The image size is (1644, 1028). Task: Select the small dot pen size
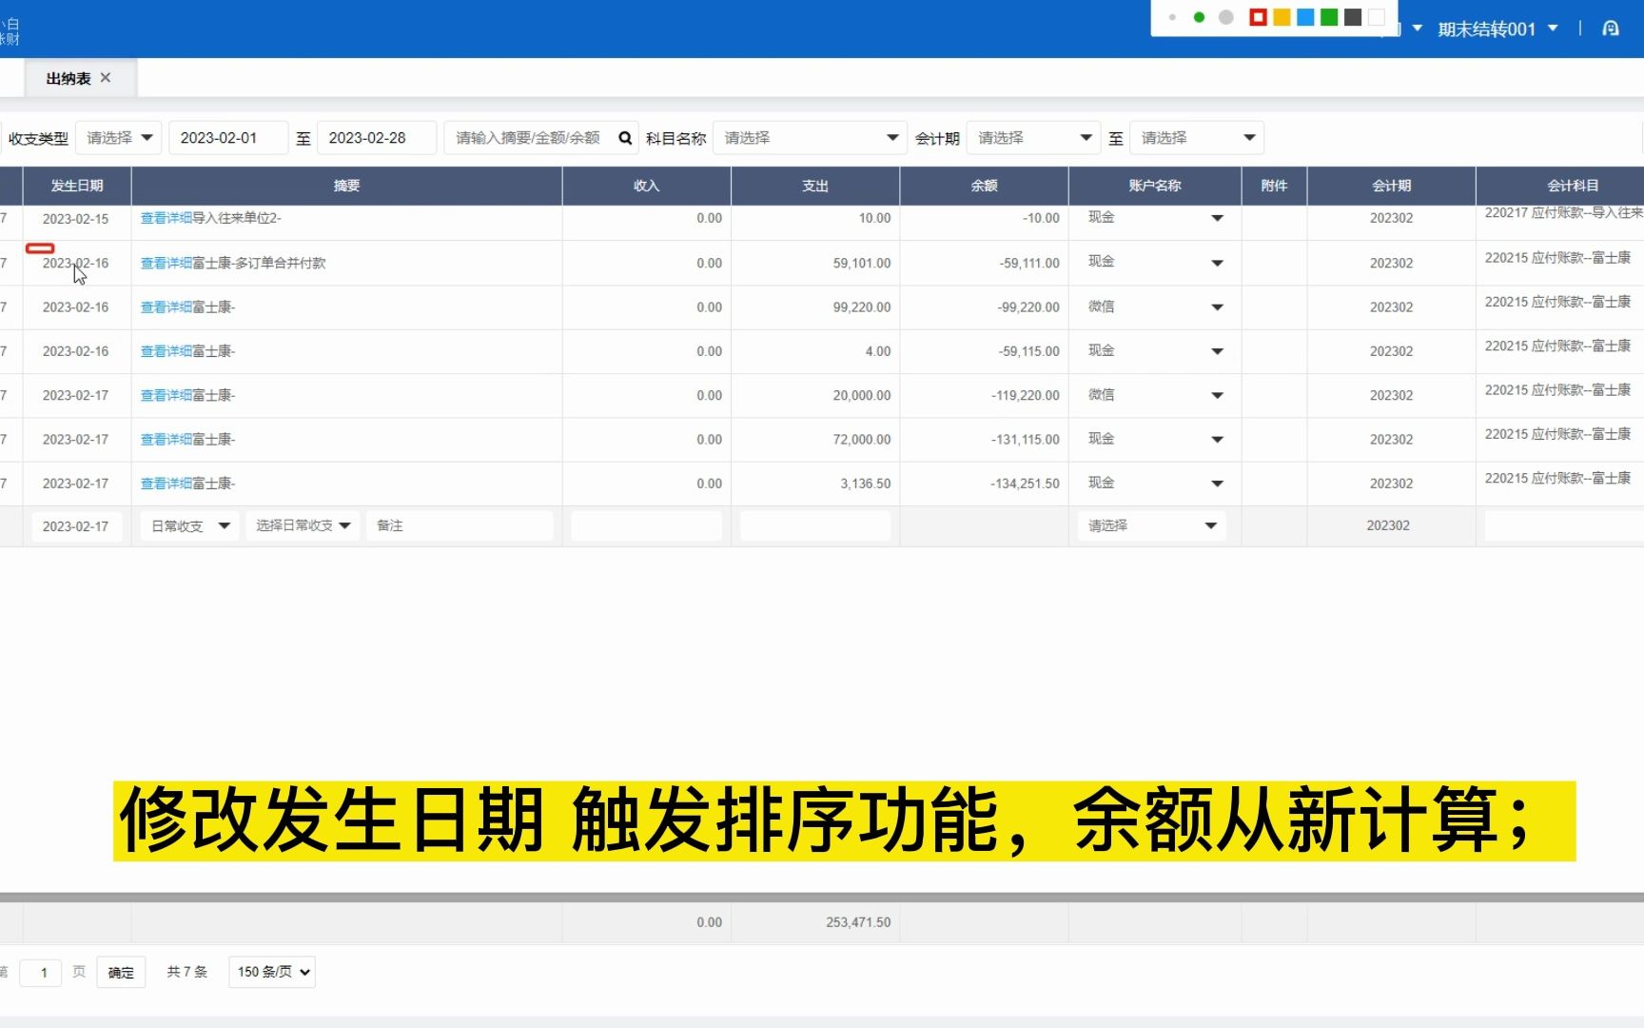coord(1172,17)
